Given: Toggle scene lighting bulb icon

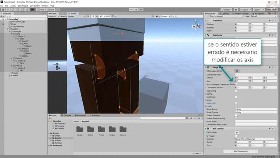Looking at the screenshot, I should [x=93, y=16].
